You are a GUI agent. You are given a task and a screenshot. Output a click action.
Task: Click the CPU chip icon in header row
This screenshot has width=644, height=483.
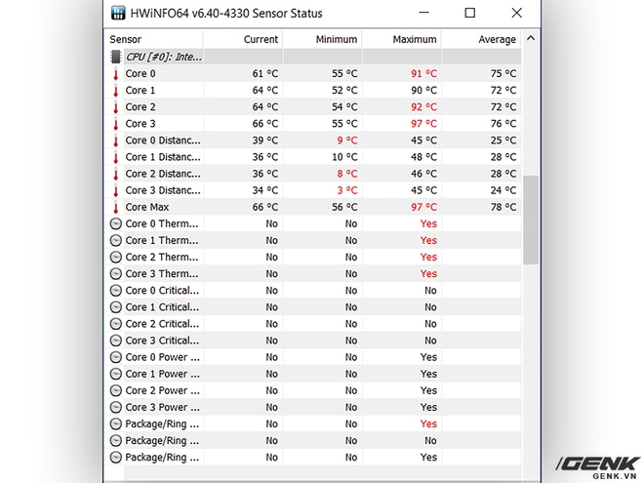[116, 57]
